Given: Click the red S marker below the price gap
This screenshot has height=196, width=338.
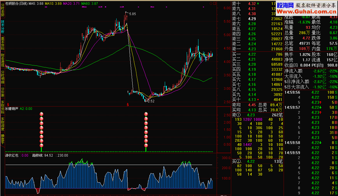Looking at the screenshot, I should (128, 105).
